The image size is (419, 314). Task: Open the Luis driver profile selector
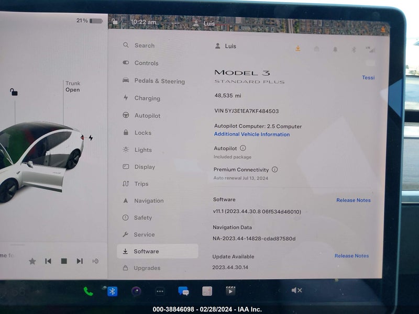point(226,46)
